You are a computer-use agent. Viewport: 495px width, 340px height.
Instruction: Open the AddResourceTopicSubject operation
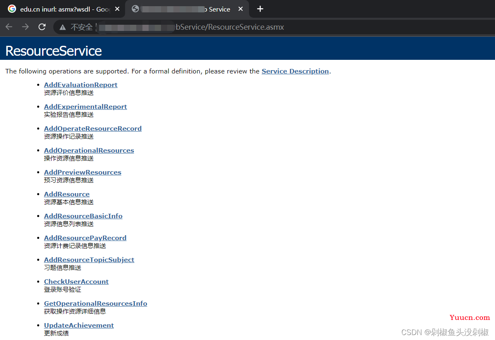[x=89, y=260]
